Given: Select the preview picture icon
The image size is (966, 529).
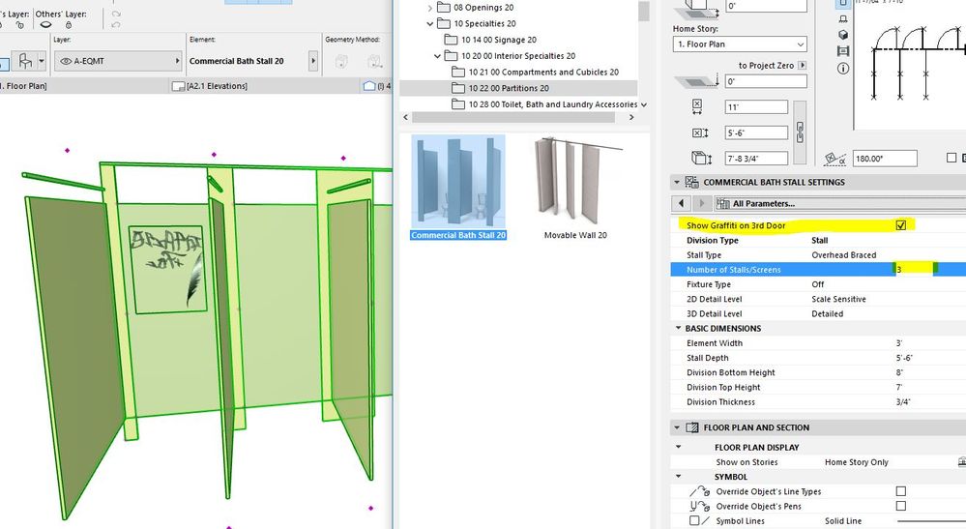Looking at the screenshot, I should click(843, 51).
